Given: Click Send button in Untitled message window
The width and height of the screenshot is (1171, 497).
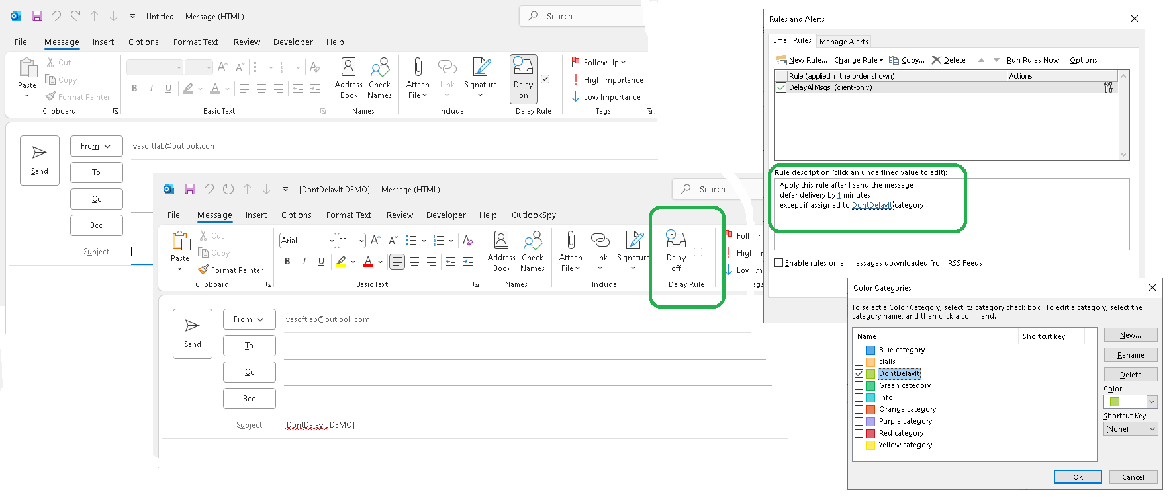Looking at the screenshot, I should click(x=40, y=161).
